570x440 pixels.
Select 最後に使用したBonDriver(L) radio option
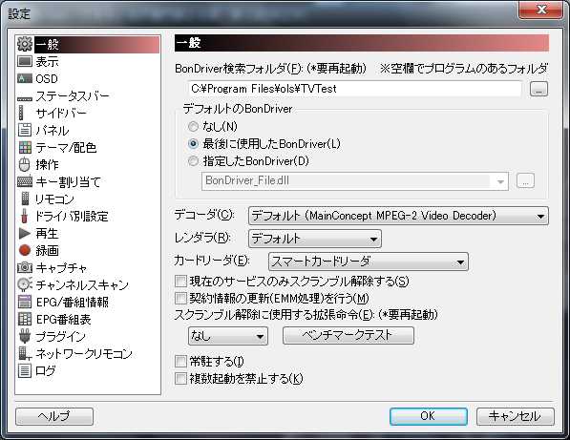(193, 144)
